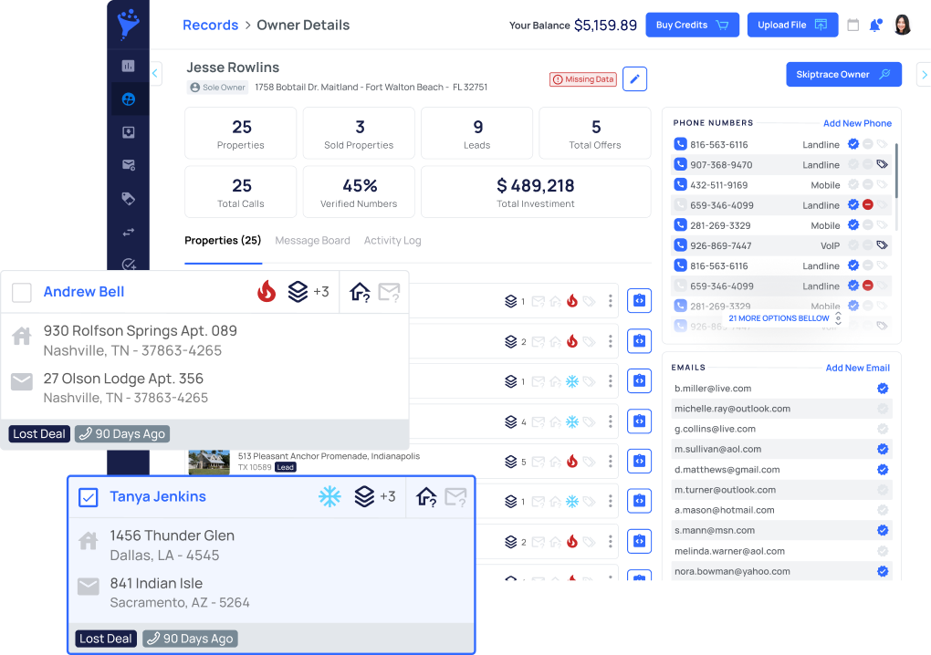Viewport: 931px width, 655px height.
Task: Click the tag icon for 926-869-7447
Action: (883, 245)
